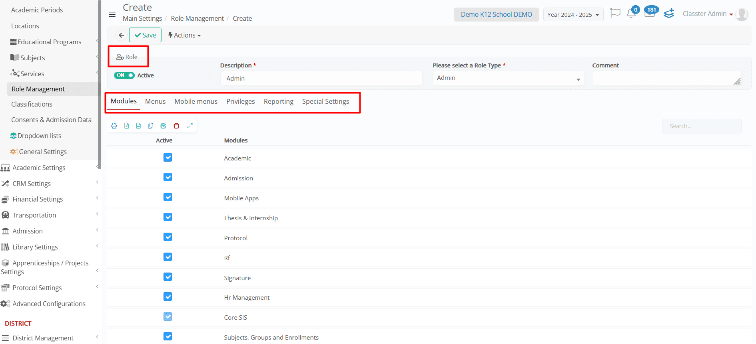Click the General Settings gear icon
756x344 pixels.
[x=14, y=152]
